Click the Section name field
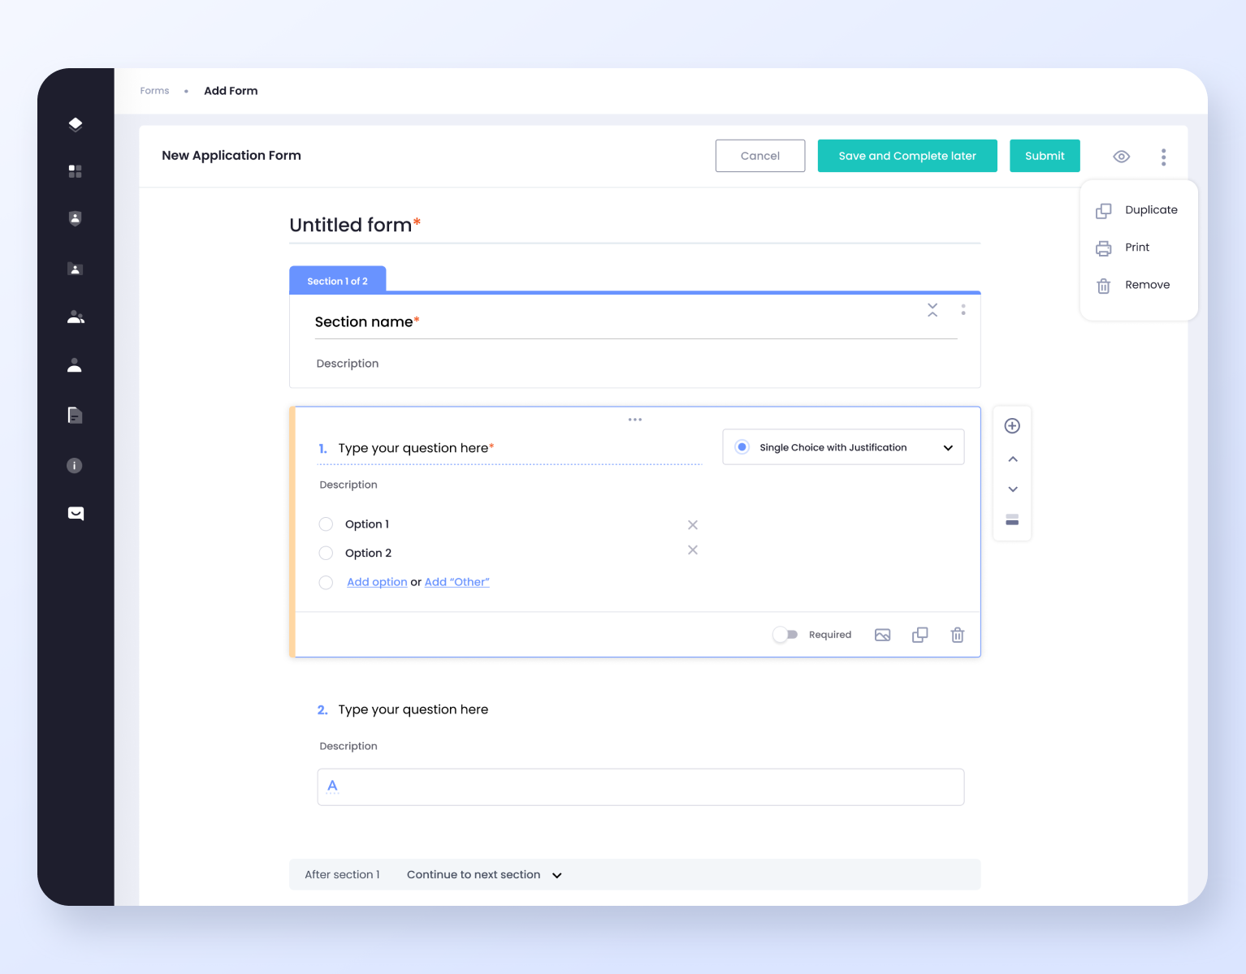The width and height of the screenshot is (1246, 974). point(636,322)
